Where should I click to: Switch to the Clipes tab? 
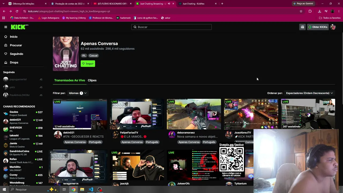pos(92,80)
